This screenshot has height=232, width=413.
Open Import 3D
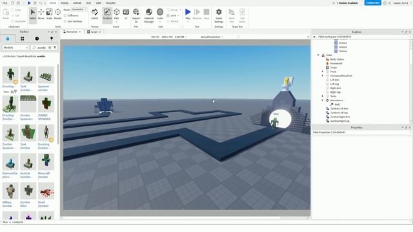click(x=136, y=15)
